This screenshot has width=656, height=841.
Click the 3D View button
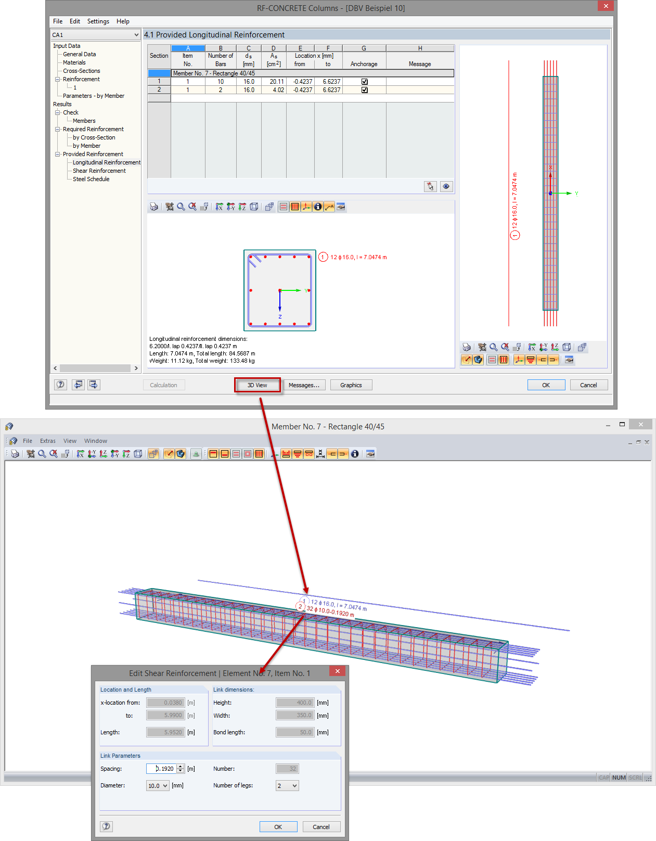(258, 385)
